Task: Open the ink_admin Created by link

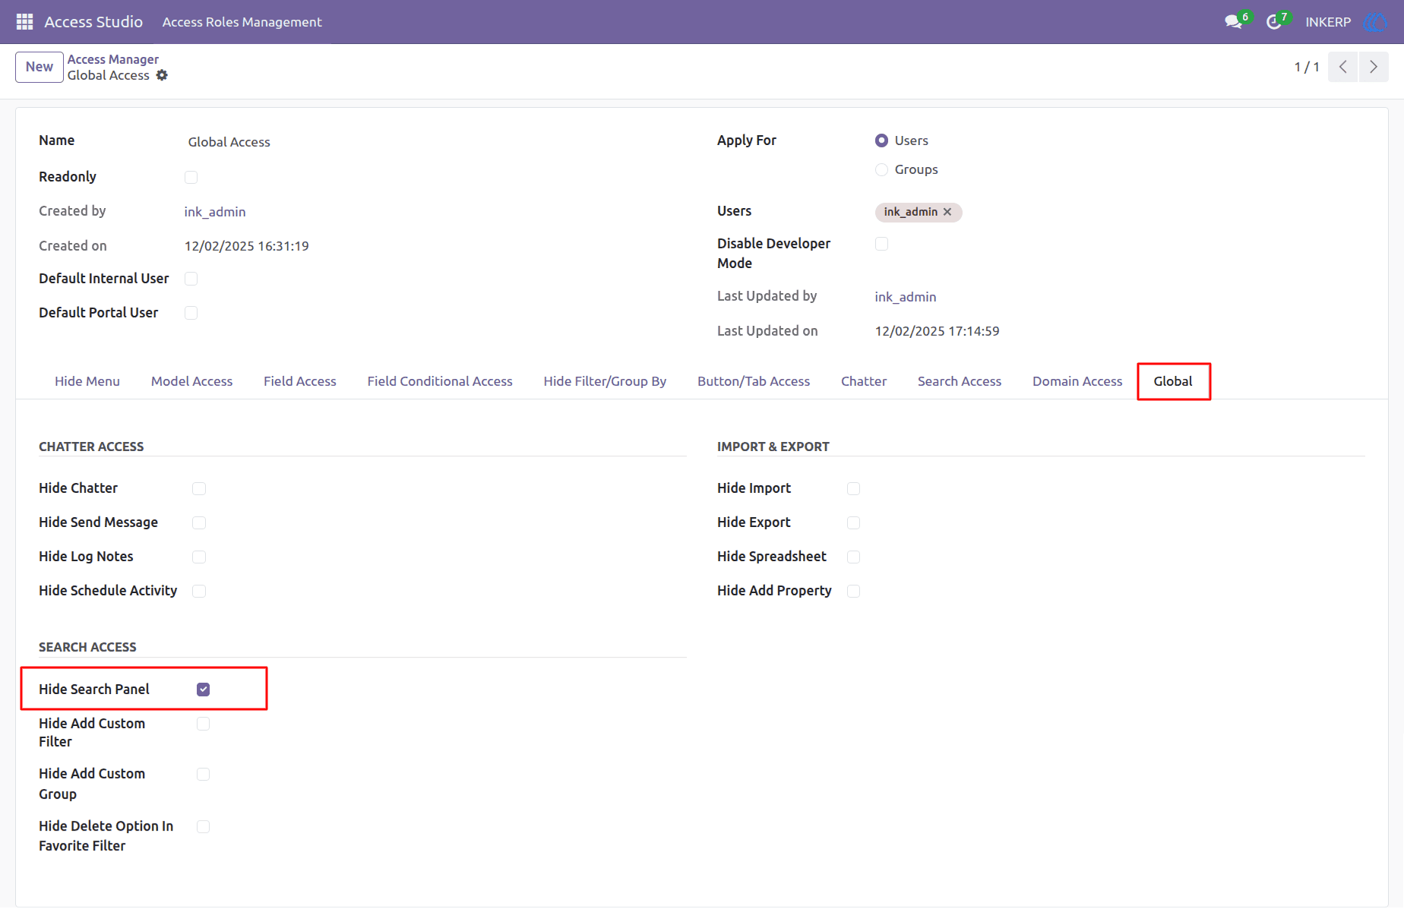Action: 215,212
